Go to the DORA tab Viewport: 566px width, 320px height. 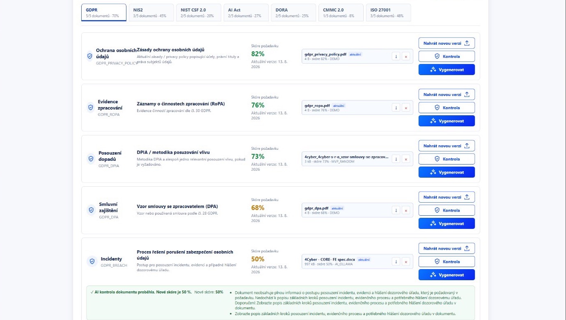[293, 12]
